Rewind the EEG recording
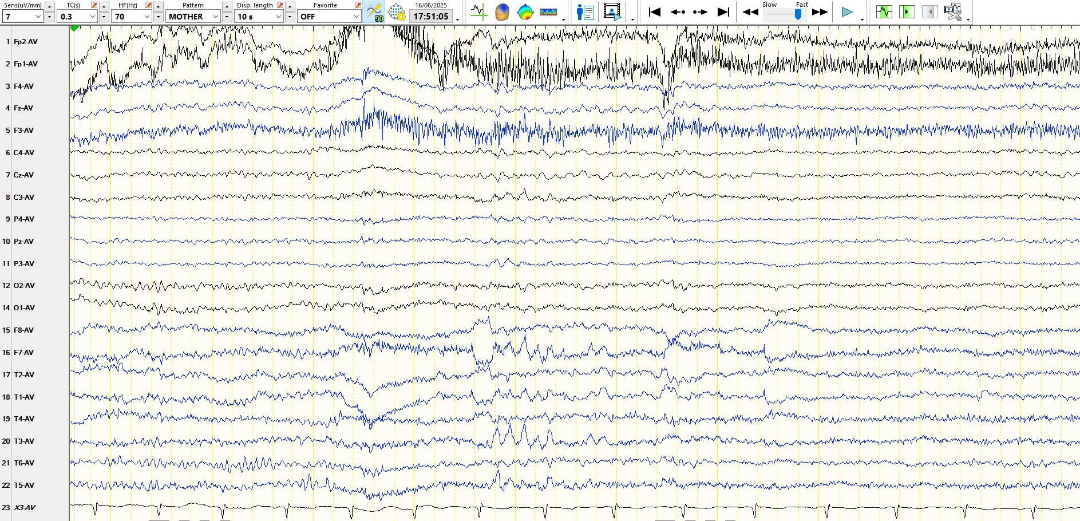Viewport: 1080px width, 521px height. (750, 12)
